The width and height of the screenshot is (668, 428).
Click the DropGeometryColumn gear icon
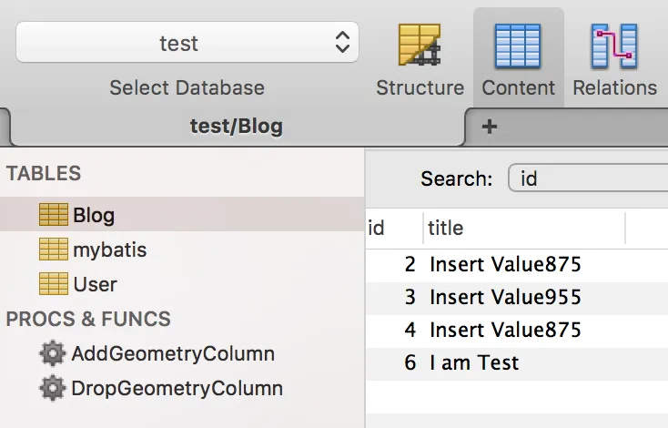click(x=54, y=388)
